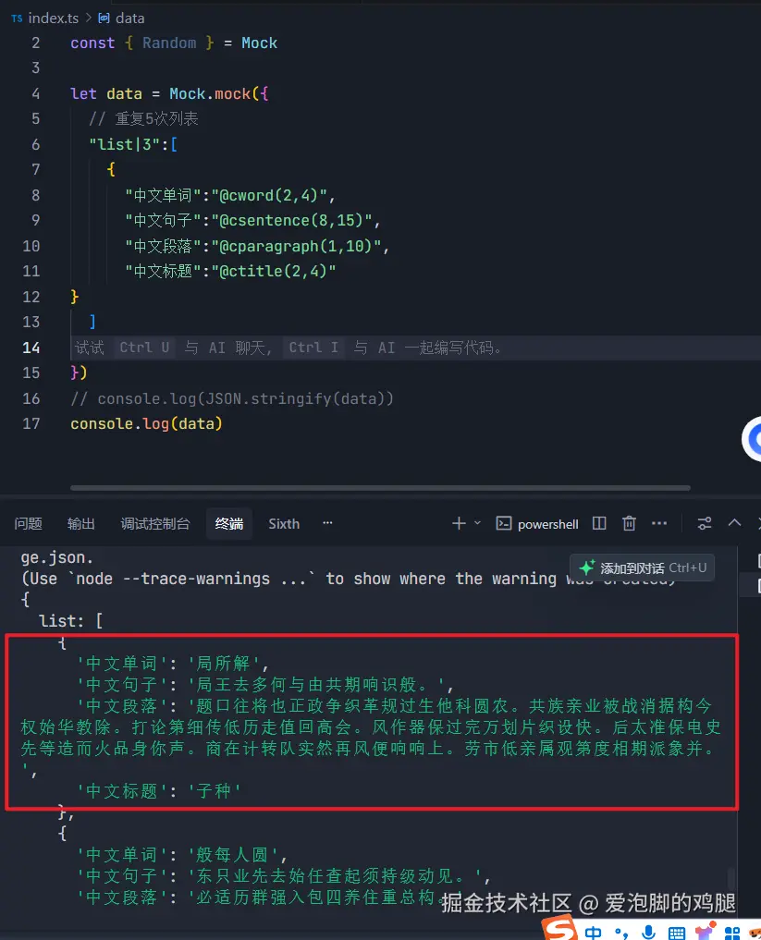
Task: Click line number 17 in gutter
Action: 31,424
